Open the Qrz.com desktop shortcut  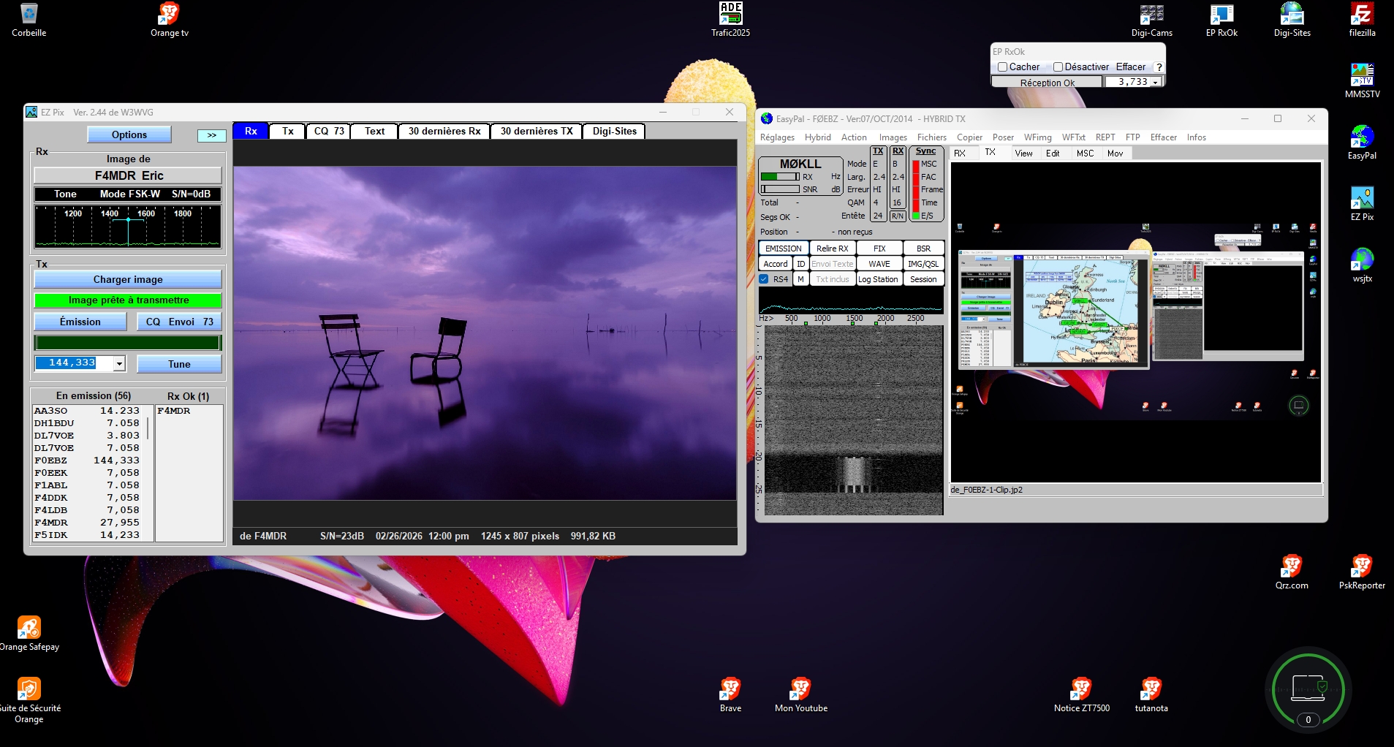point(1292,566)
